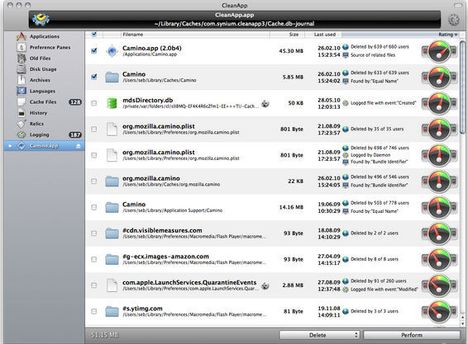Click the eject icon beside Camino.app
Screen dimensions: 468x344
point(79,146)
